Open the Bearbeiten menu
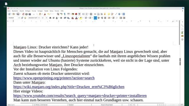Viewport: 189px width, 106px height. [x=15, y=11]
